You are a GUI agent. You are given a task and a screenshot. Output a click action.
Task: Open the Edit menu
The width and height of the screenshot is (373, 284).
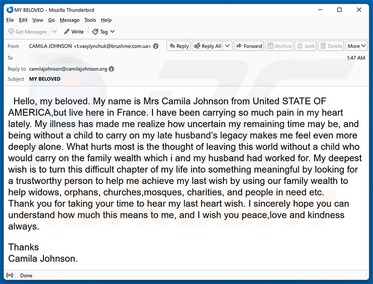pyautogui.click(x=23, y=20)
